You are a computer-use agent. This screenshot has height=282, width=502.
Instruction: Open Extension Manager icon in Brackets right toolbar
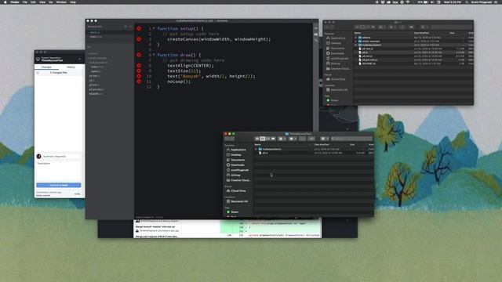coord(316,34)
